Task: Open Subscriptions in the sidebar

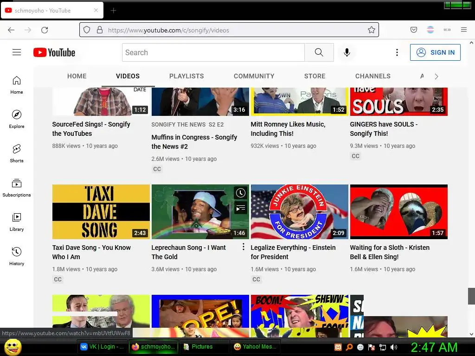Action: coord(17,188)
